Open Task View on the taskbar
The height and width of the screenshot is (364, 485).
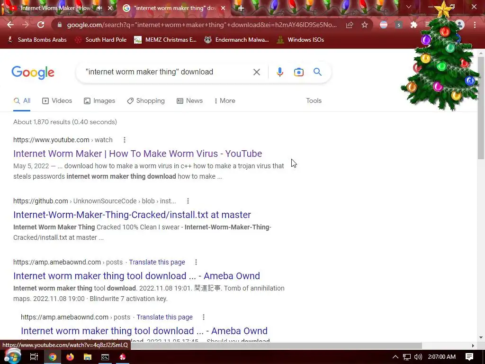(34, 357)
